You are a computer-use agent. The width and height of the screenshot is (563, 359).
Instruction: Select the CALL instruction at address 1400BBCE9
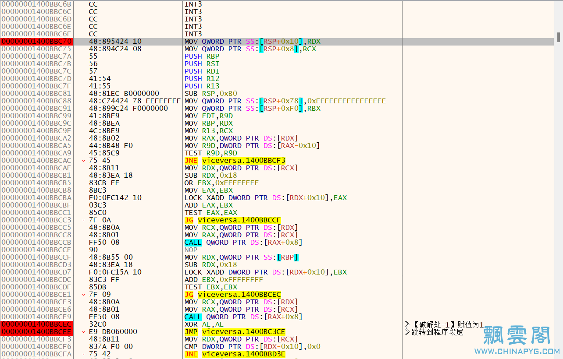click(x=244, y=317)
